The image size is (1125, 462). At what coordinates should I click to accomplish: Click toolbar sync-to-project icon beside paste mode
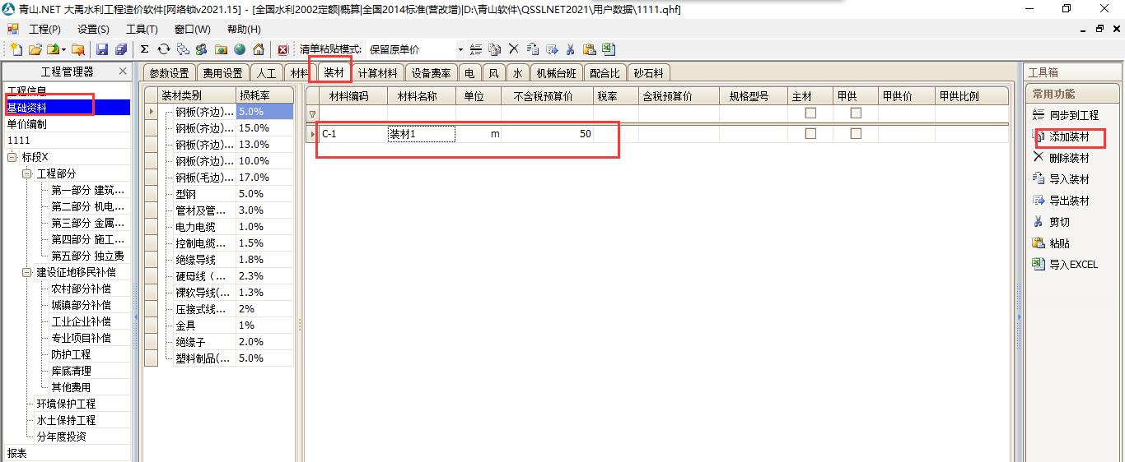click(x=476, y=49)
